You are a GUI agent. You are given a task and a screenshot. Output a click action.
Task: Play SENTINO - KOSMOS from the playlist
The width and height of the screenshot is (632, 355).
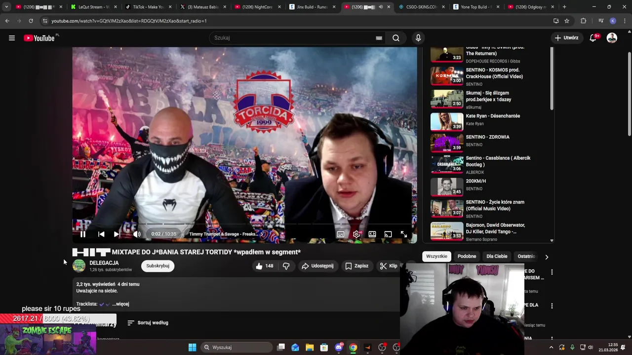[x=489, y=76]
